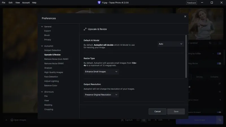Image resolution: width=226 pixels, height=127 pixels.
Task: Click the 25% zoom level value
Action: click(x=160, y=120)
